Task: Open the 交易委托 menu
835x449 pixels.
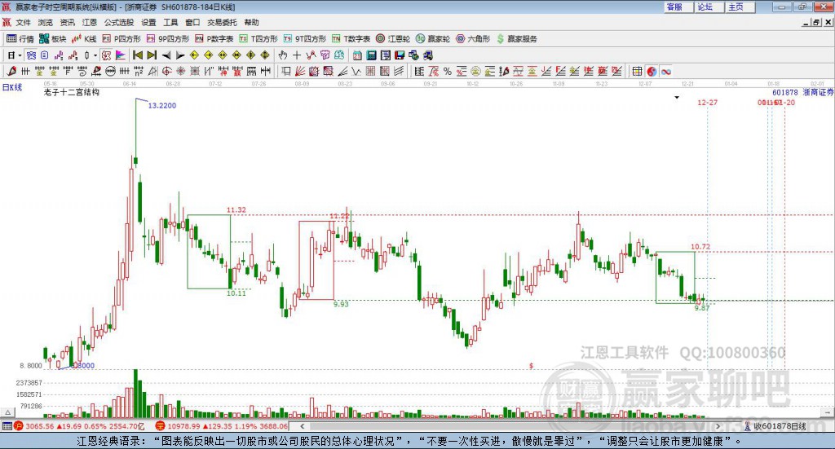Action: [x=222, y=22]
